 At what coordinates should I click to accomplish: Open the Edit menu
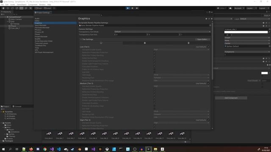tap(7, 5)
